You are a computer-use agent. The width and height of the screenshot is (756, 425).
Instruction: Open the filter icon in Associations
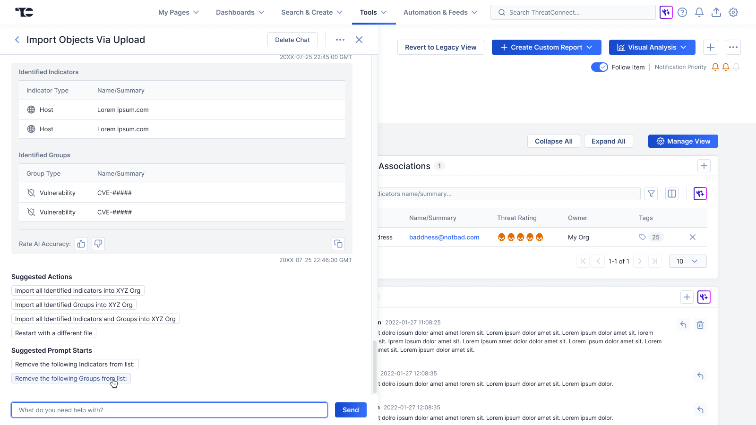click(x=651, y=194)
